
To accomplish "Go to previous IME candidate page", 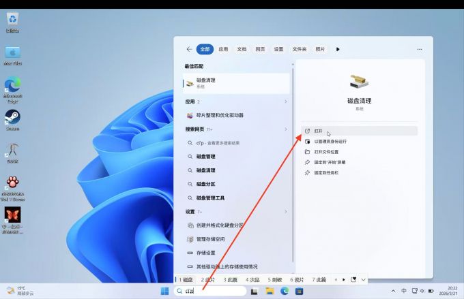I will coord(336,279).
